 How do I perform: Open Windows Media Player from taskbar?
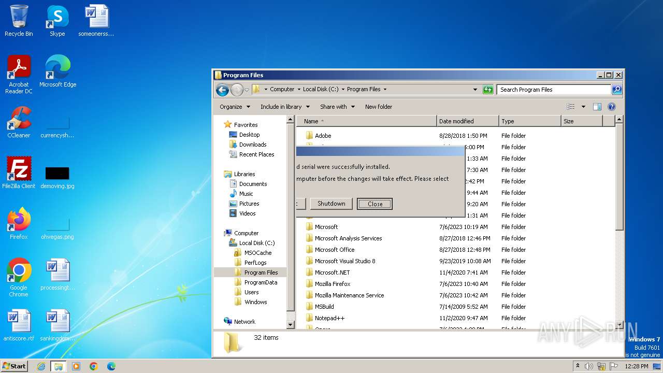coord(76,366)
